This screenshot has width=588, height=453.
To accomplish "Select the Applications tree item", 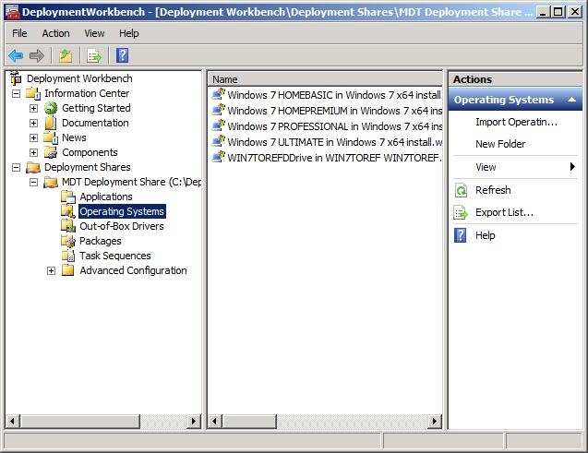I will coord(106,197).
